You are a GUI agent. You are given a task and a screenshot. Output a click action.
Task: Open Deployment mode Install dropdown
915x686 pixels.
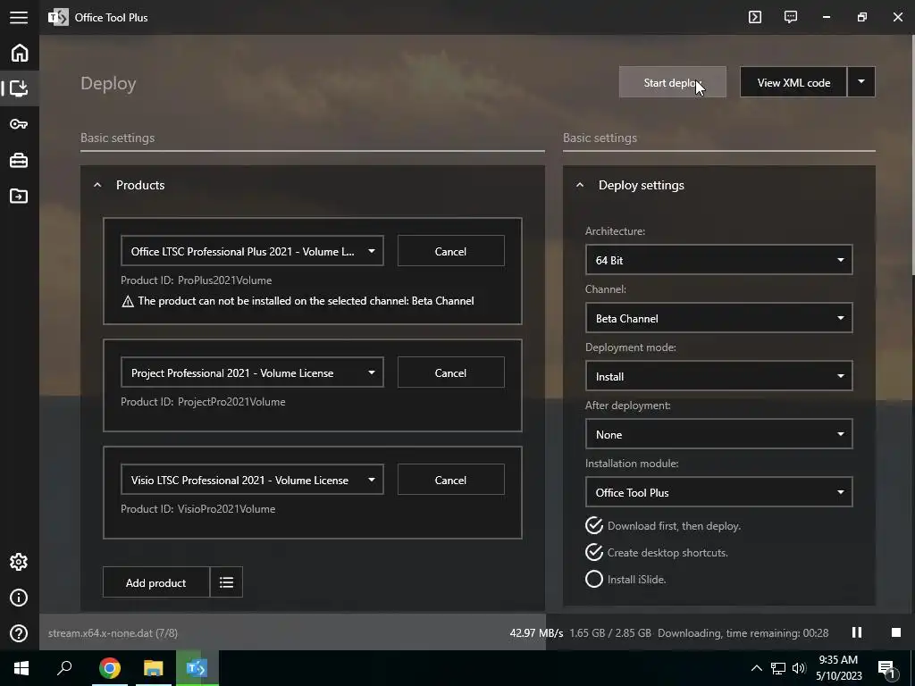[719, 376]
